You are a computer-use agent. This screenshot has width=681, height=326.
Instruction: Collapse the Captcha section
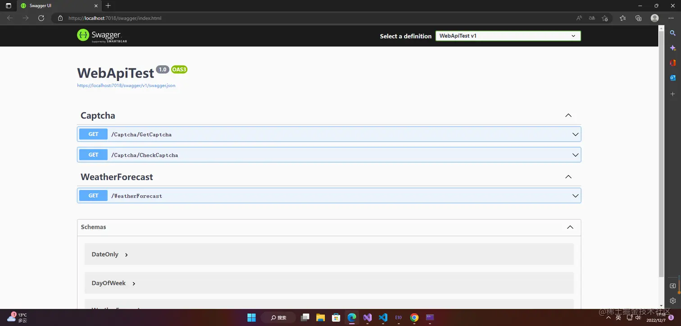click(568, 115)
